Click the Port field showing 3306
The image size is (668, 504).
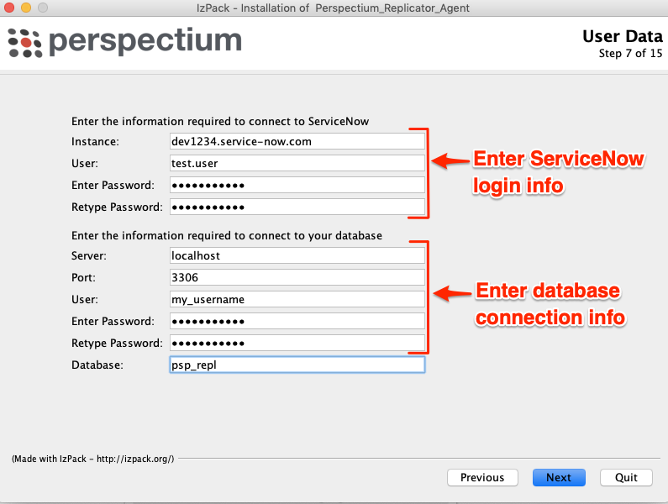click(297, 277)
